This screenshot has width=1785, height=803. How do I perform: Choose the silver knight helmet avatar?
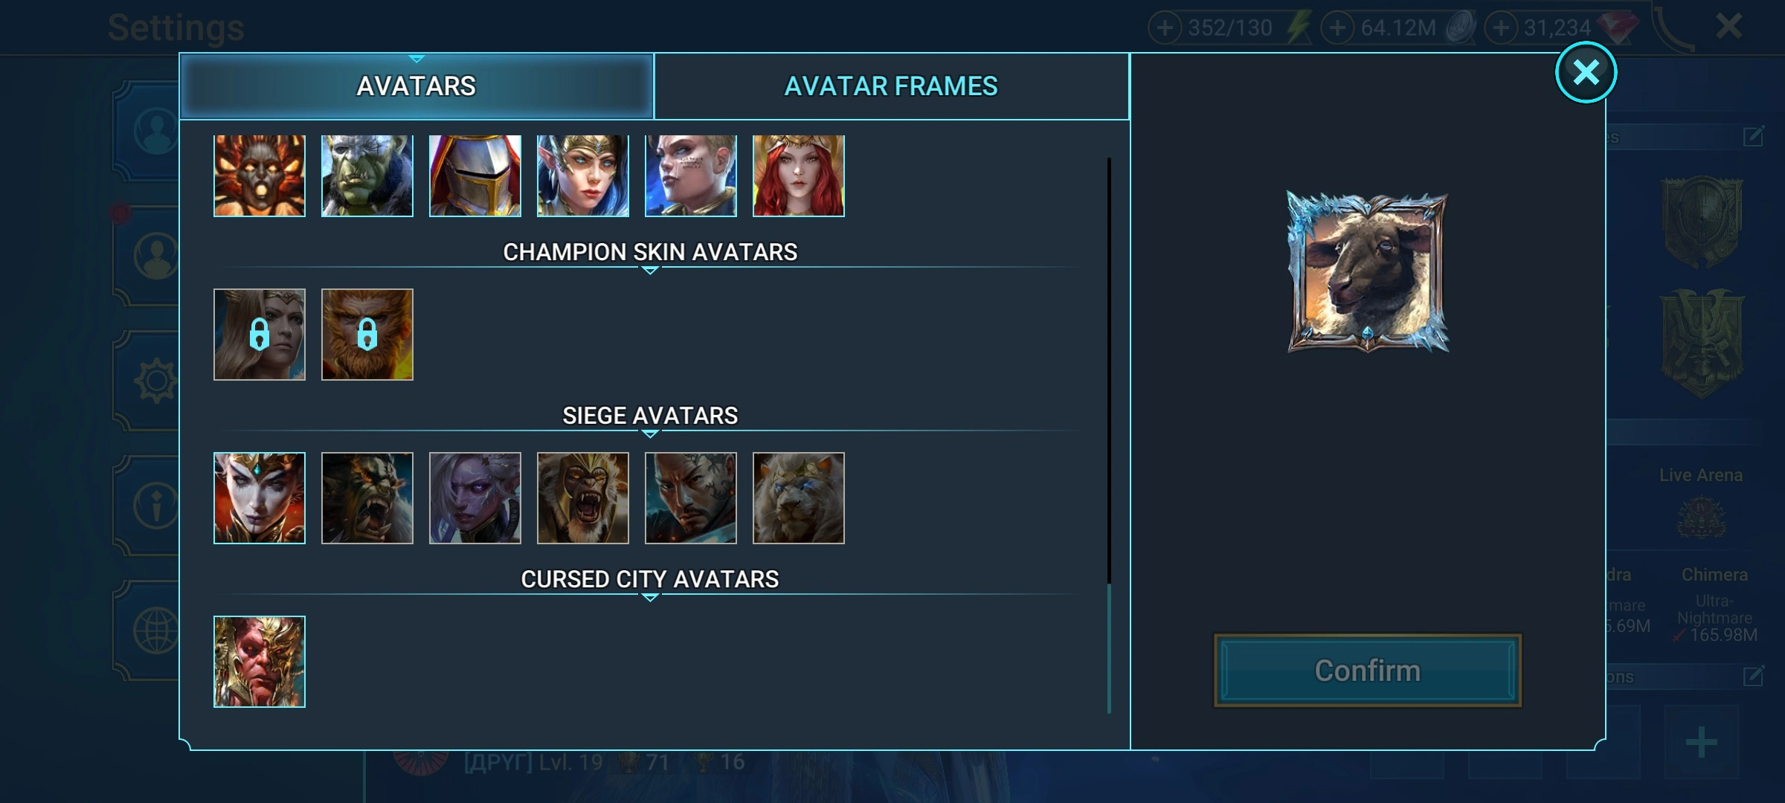475,175
